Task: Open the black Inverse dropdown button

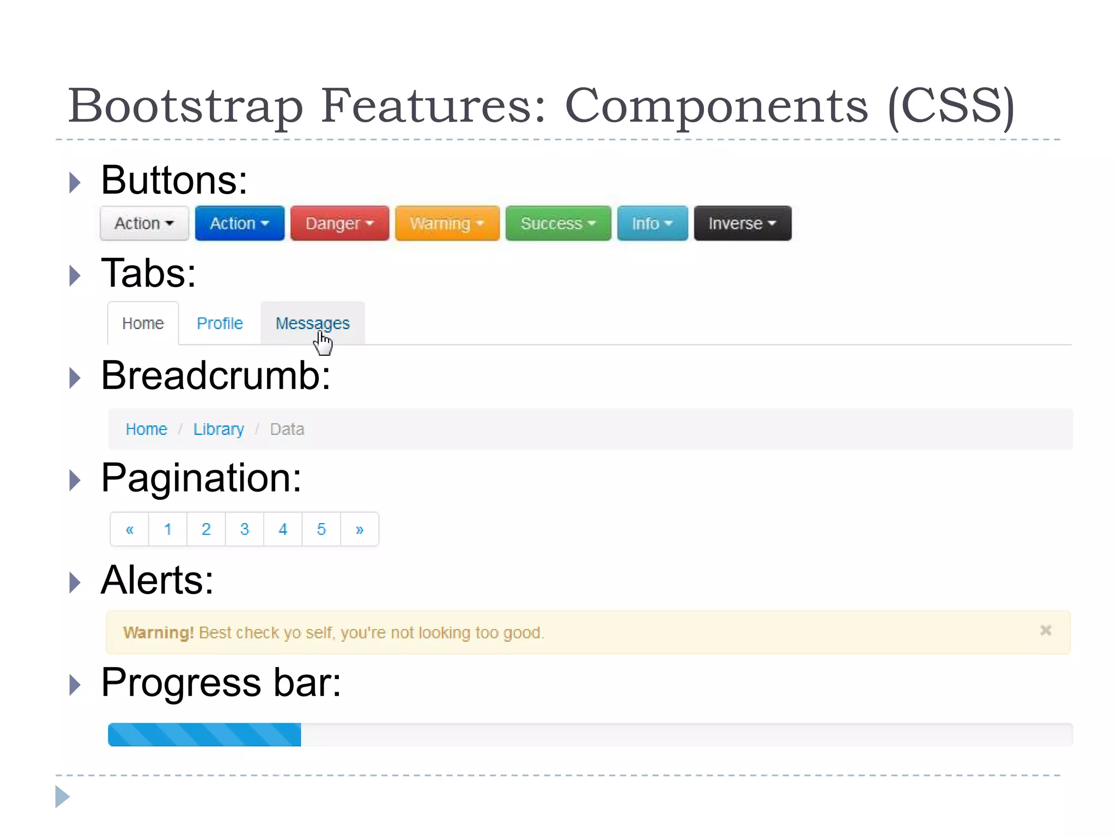Action: click(x=743, y=223)
